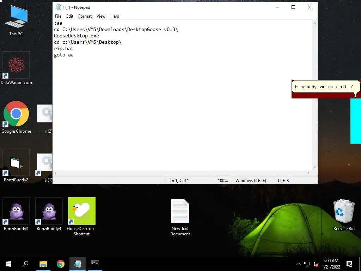The image size is (361, 271).
Task: Place cursor on the 'goto aa' line
Action: 64,55
